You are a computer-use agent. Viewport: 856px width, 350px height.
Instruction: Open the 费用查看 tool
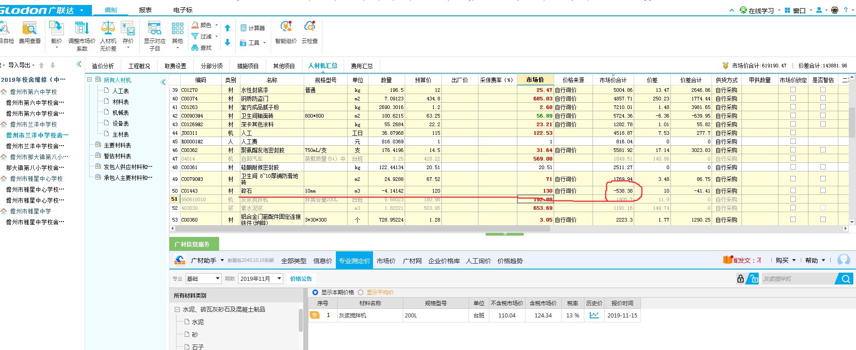(29, 33)
